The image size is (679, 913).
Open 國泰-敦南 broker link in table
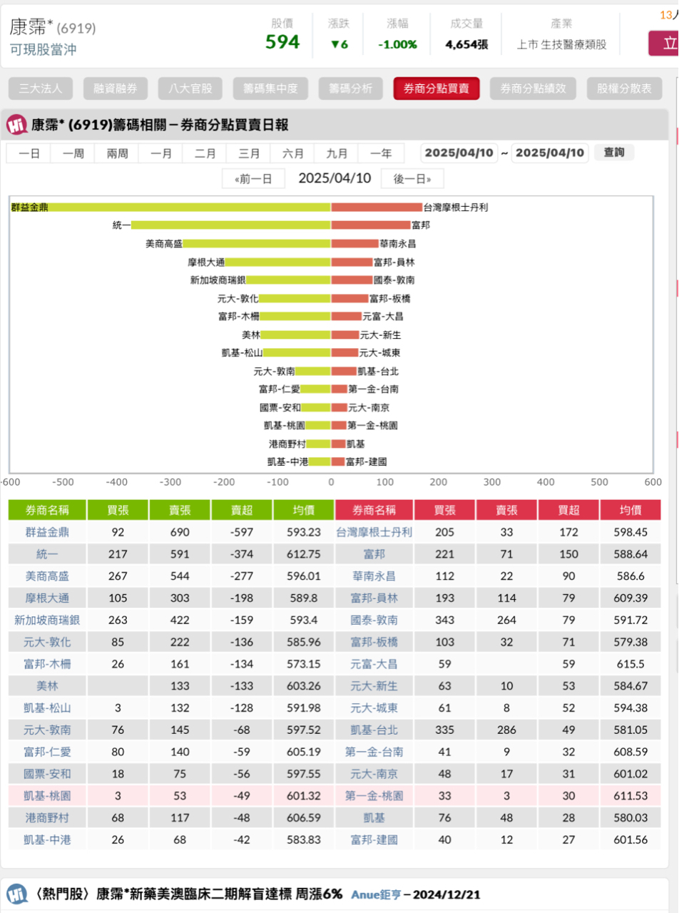(374, 621)
